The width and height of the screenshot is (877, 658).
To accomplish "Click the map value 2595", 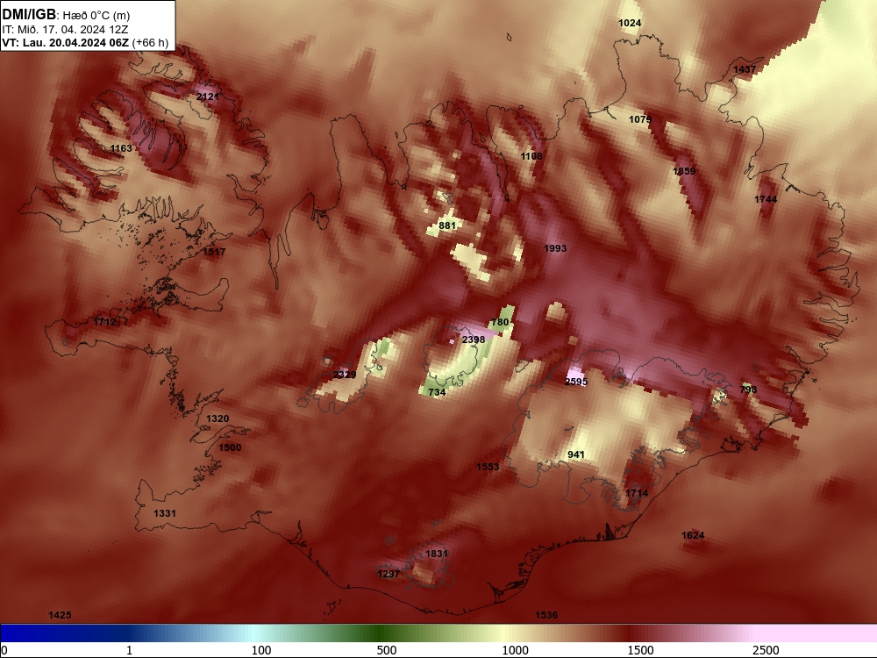I will pyautogui.click(x=576, y=382).
